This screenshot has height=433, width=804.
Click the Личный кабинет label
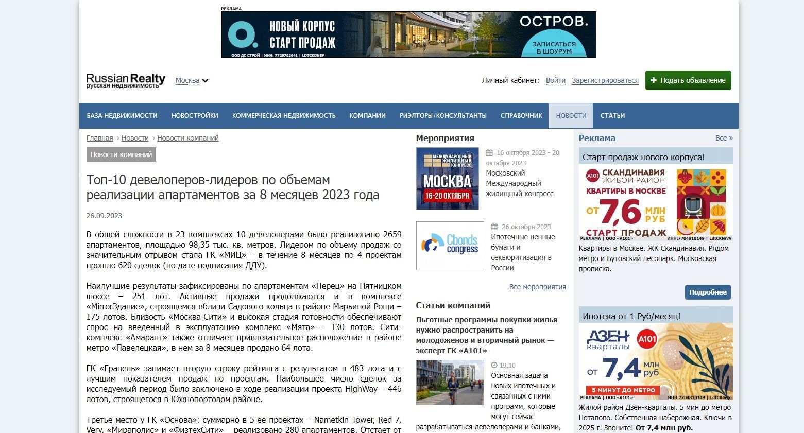point(510,80)
